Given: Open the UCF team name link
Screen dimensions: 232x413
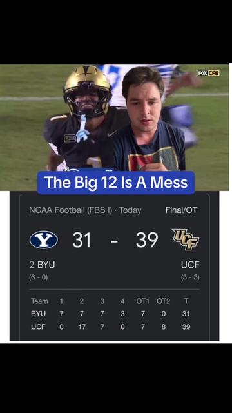Looking at the screenshot, I should pyautogui.click(x=190, y=265).
